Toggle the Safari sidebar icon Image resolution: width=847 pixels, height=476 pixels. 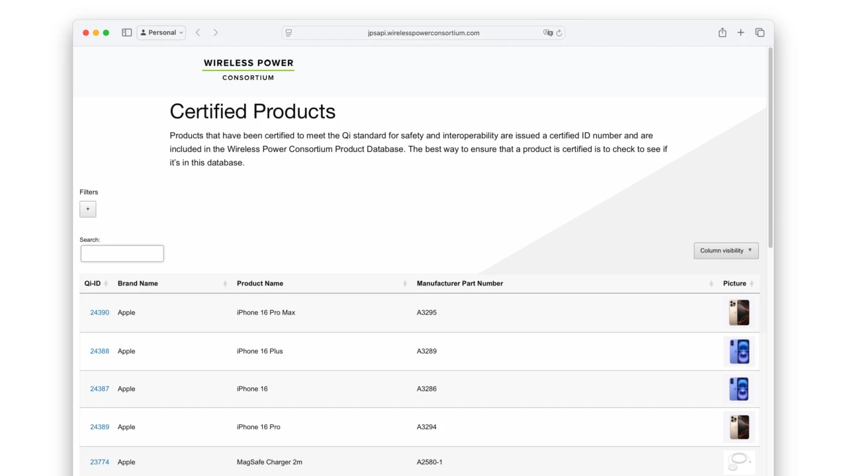126,32
